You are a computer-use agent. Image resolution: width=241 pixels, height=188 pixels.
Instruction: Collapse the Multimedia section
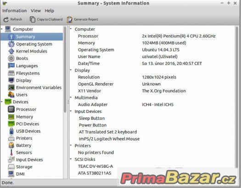pos(71,97)
